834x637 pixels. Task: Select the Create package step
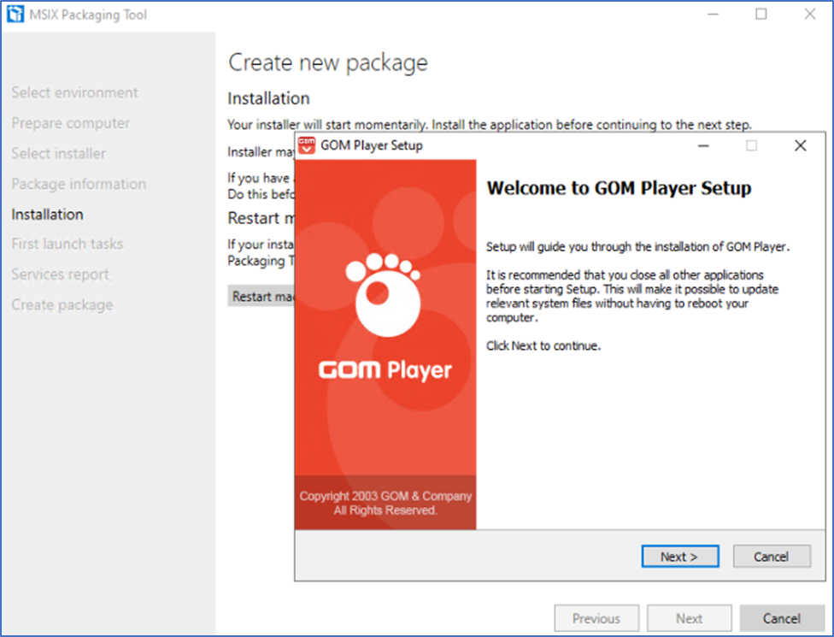pyautogui.click(x=62, y=305)
